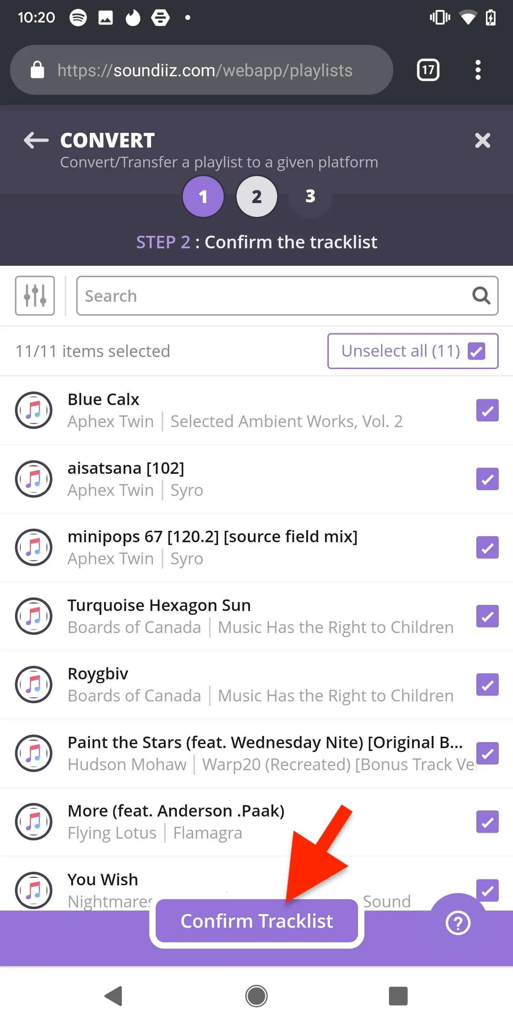The image size is (513, 1026).
Task: Click the 11/11 items selected label
Action: pos(92,351)
